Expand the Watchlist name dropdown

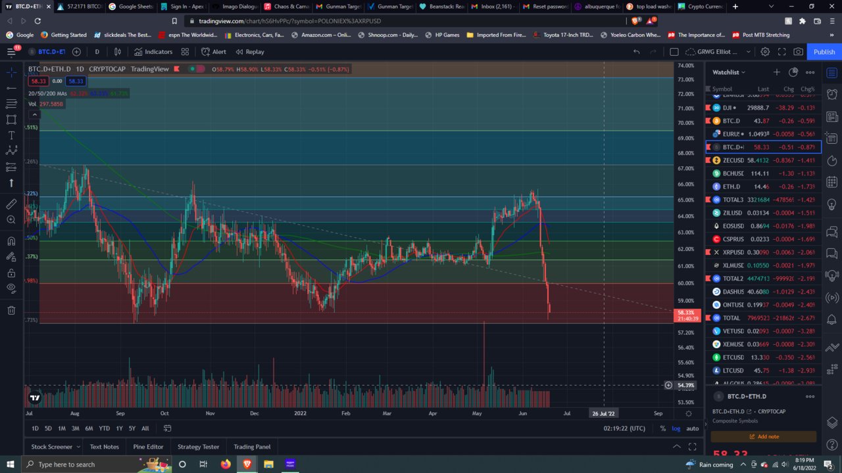[729, 72]
